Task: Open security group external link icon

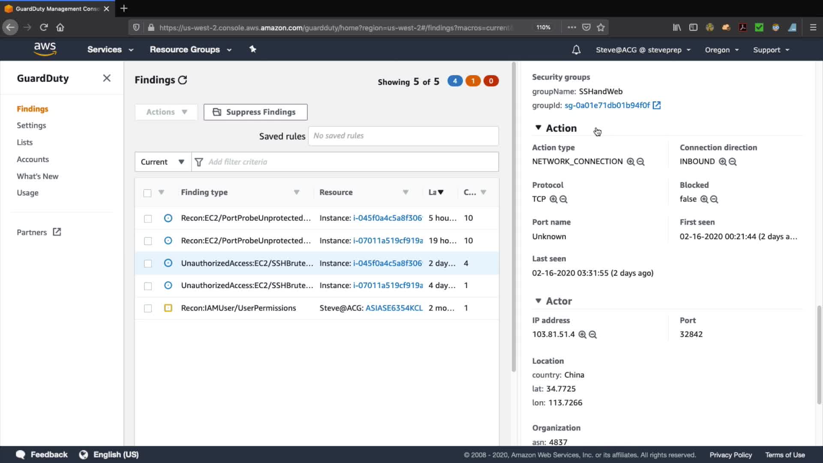Action: (656, 105)
